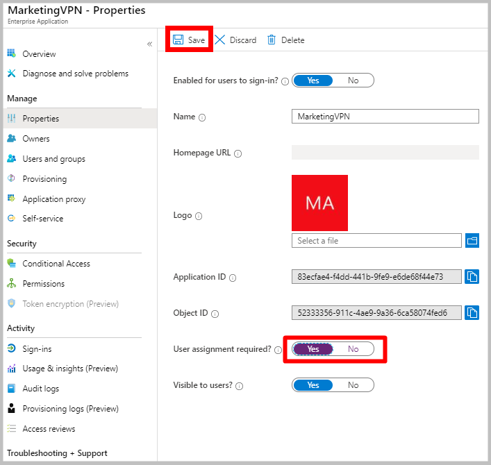Click the Usage & insights chart icon
This screenshot has width=491, height=465.
click(x=12, y=369)
